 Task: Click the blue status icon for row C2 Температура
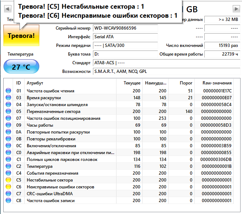(x=8, y=166)
